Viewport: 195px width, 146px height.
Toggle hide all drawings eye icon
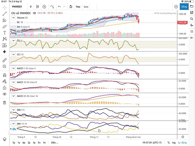(x=4, y=94)
